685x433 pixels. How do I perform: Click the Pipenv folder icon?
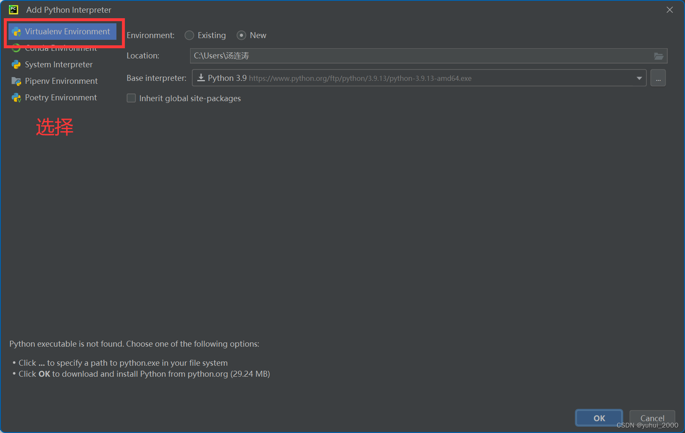[17, 81]
